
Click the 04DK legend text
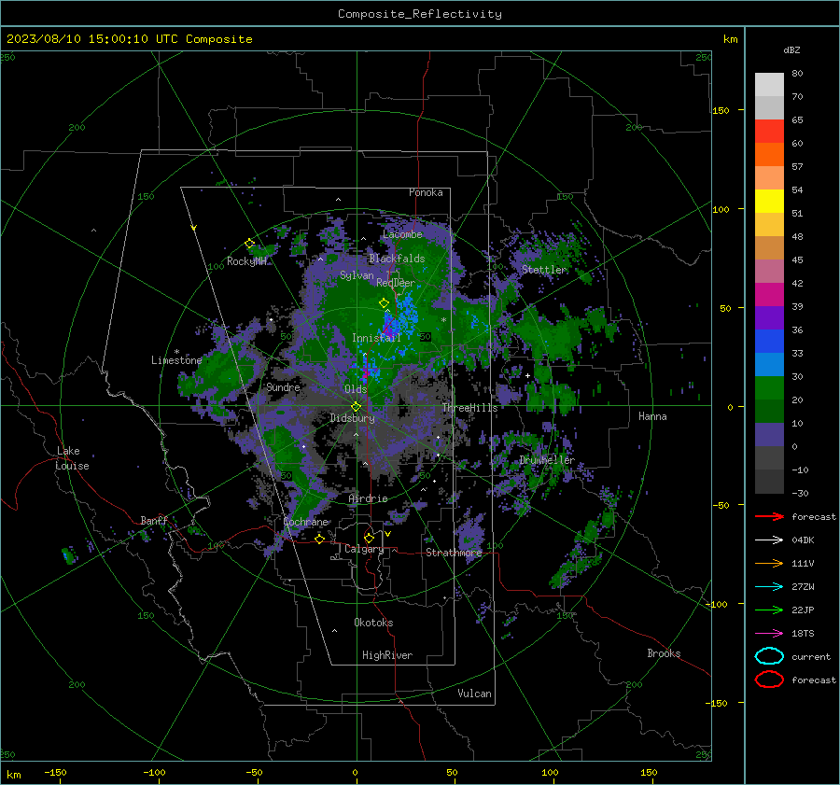[803, 540]
